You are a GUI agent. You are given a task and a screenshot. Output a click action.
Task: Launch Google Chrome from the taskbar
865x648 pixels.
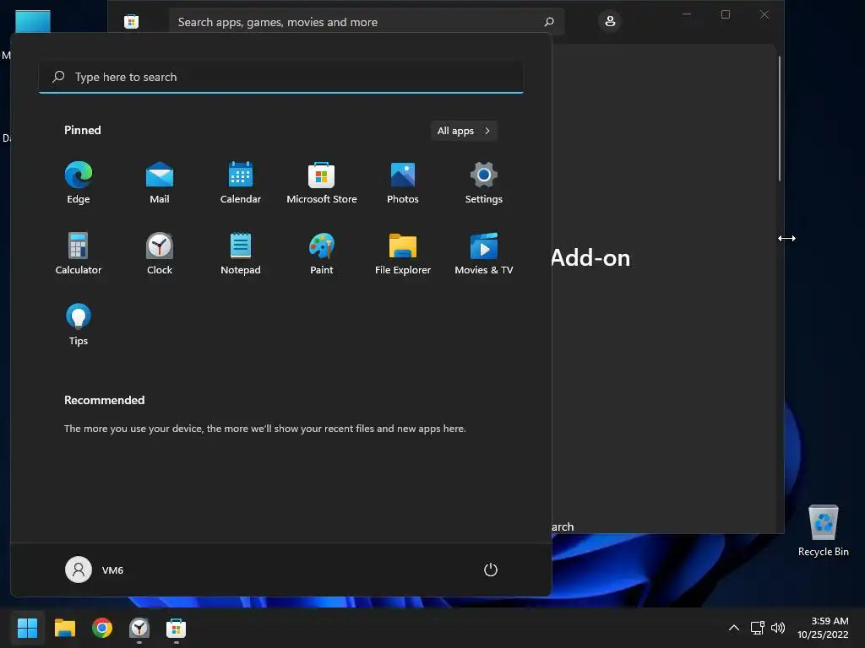(x=102, y=628)
